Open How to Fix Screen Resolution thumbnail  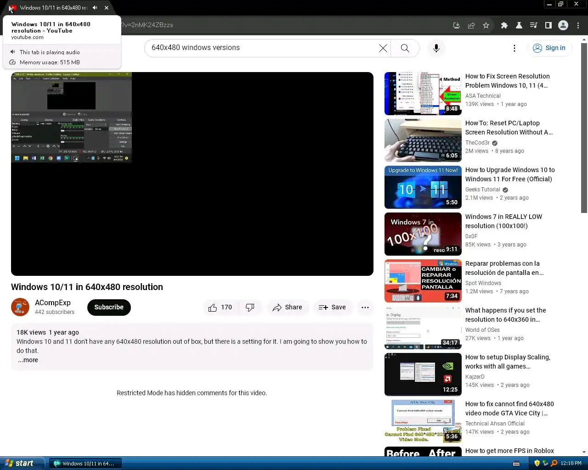423,94
